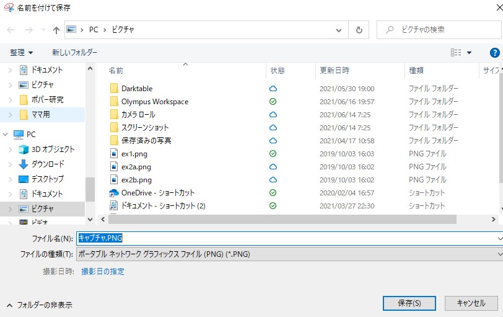Select the OneDrive shortcut icon
Image resolution: width=503 pixels, height=317 pixels.
tap(114, 193)
